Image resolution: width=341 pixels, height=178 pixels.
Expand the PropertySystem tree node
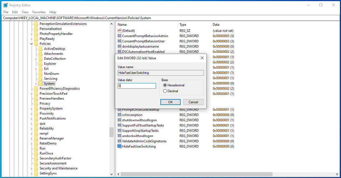point(31,109)
